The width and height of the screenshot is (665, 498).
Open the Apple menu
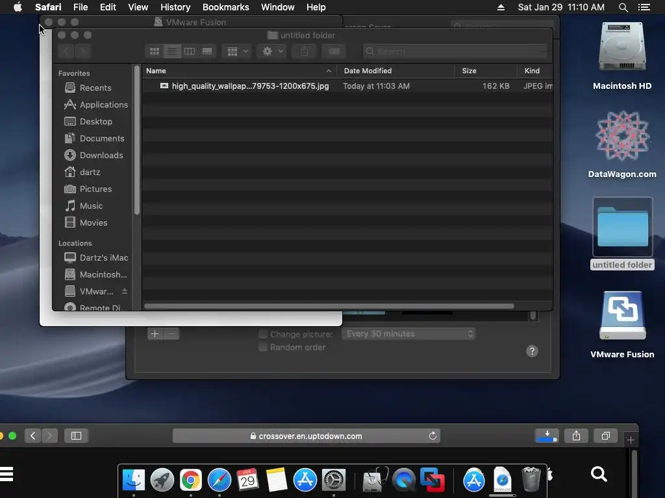(18, 7)
